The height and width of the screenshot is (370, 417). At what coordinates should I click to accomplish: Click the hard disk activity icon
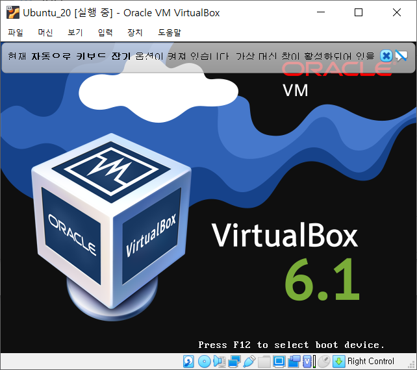[188, 362]
